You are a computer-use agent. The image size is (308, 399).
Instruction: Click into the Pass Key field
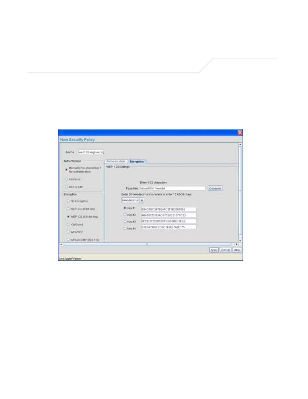pyautogui.click(x=172, y=188)
